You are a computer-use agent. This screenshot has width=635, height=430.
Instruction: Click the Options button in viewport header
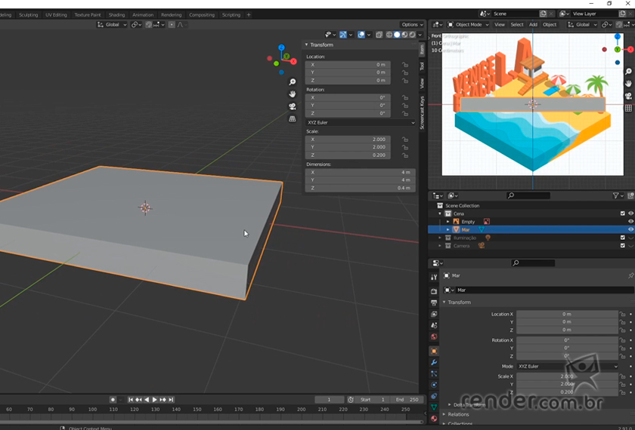(412, 25)
